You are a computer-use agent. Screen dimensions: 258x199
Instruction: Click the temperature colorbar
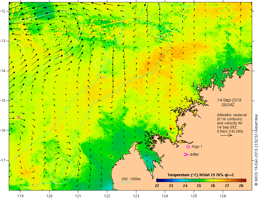201,181
